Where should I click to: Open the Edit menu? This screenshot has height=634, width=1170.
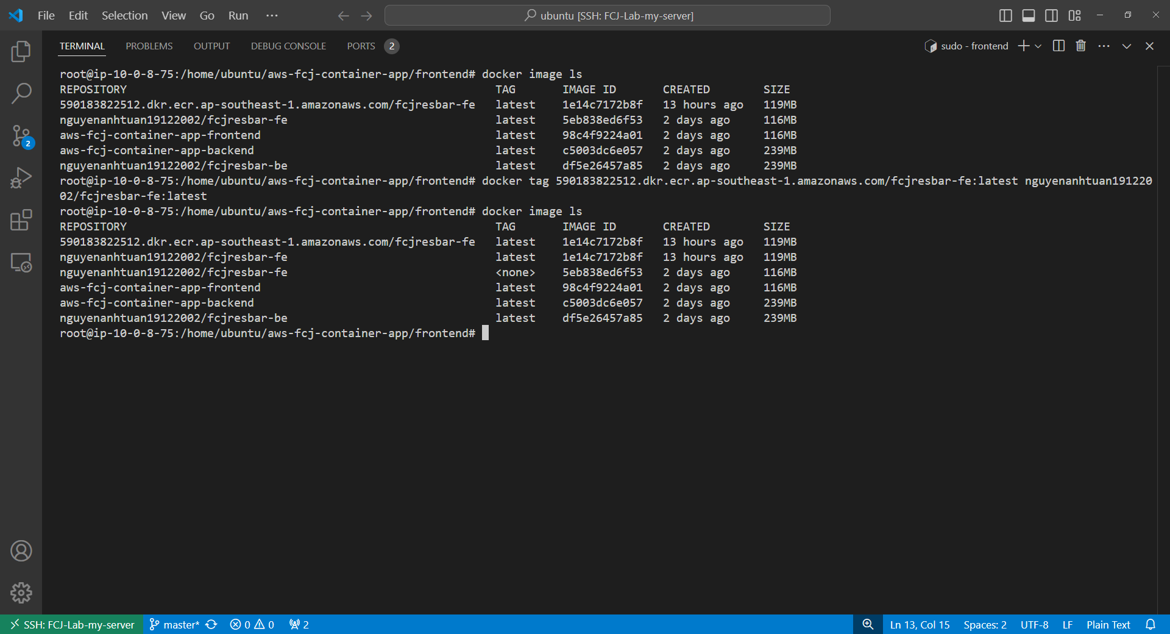point(78,16)
